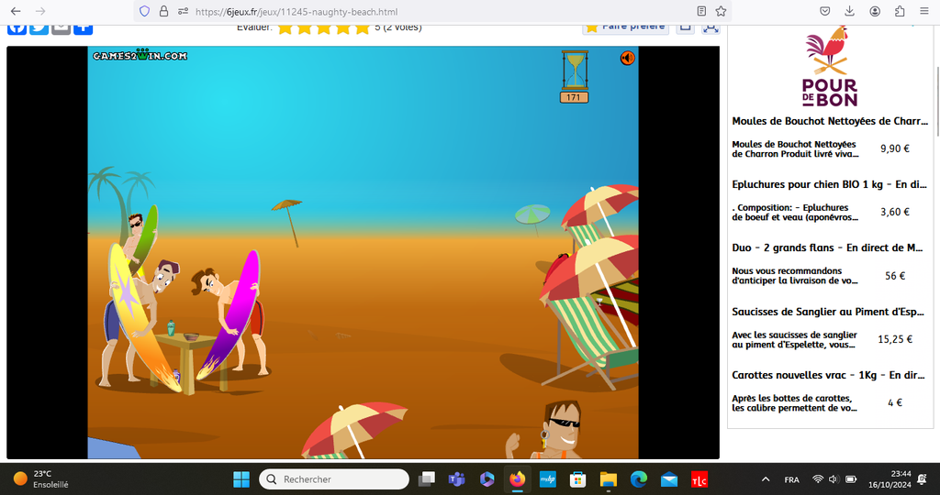The height and width of the screenshot is (495, 940).
Task: Click the battery tray icon
Action: pyautogui.click(x=850, y=478)
